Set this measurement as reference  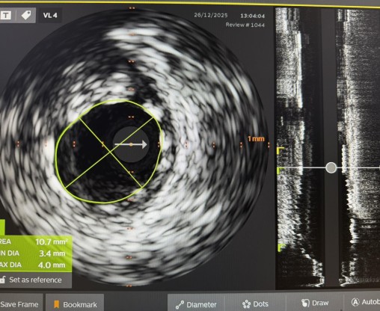point(35,280)
